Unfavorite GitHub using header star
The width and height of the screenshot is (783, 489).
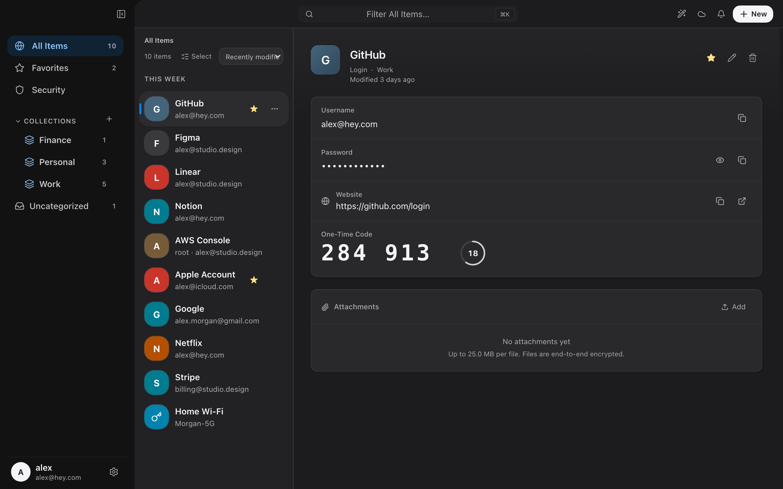click(711, 57)
